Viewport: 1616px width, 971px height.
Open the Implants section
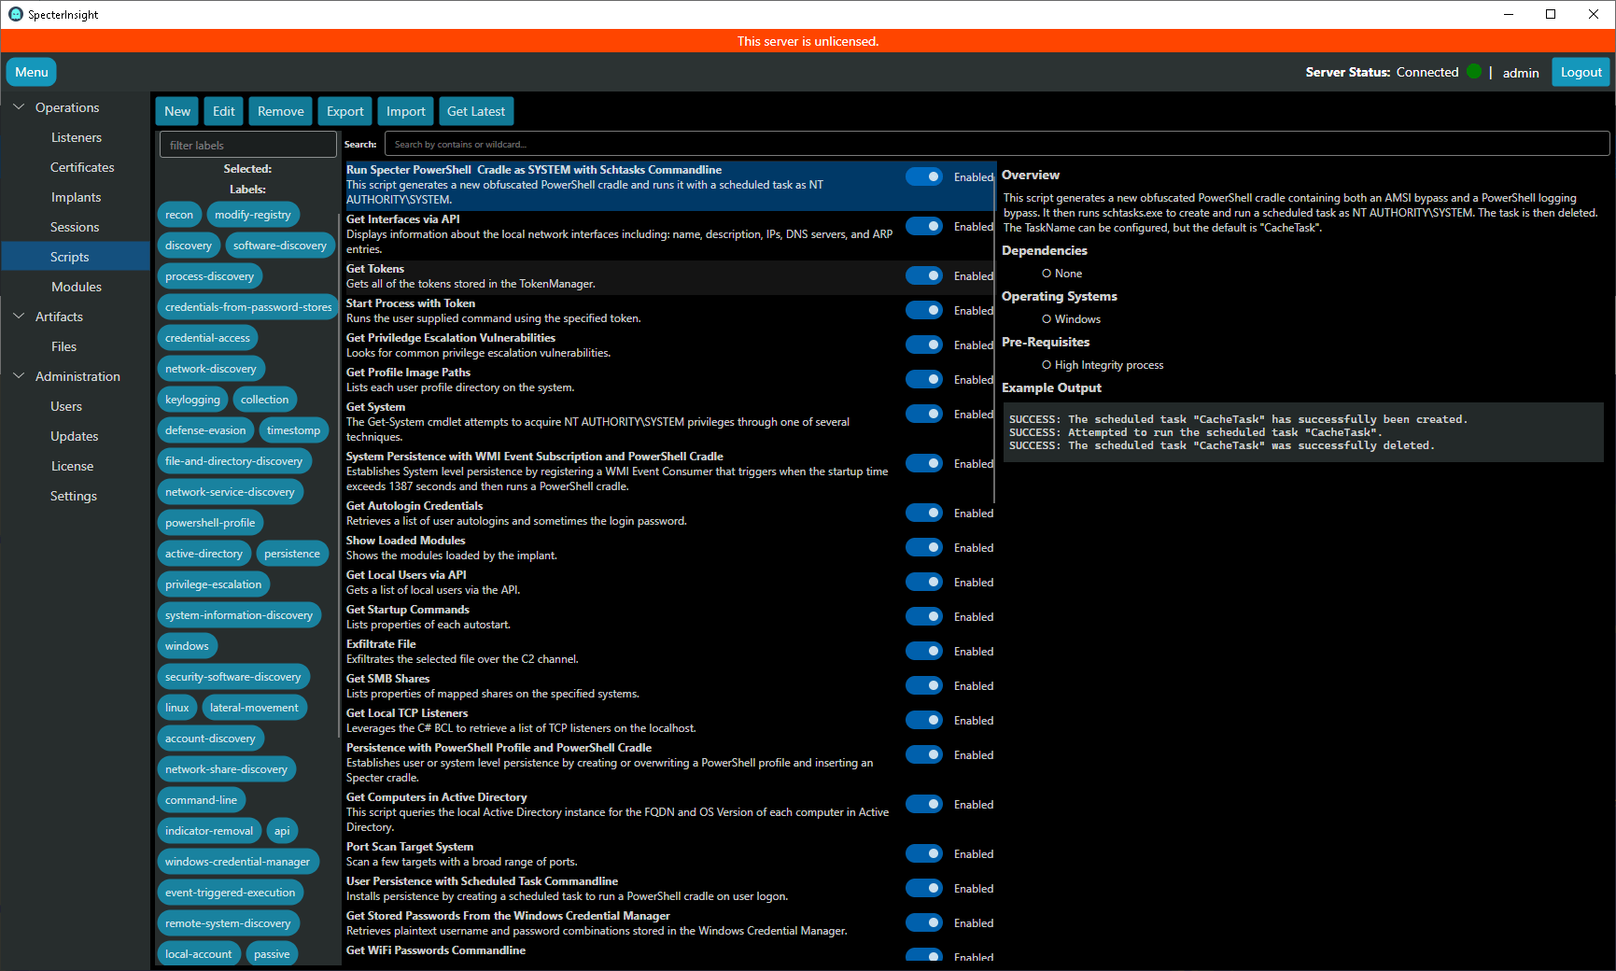point(76,197)
